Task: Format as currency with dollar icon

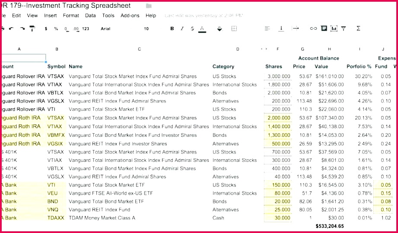Action: point(46,28)
